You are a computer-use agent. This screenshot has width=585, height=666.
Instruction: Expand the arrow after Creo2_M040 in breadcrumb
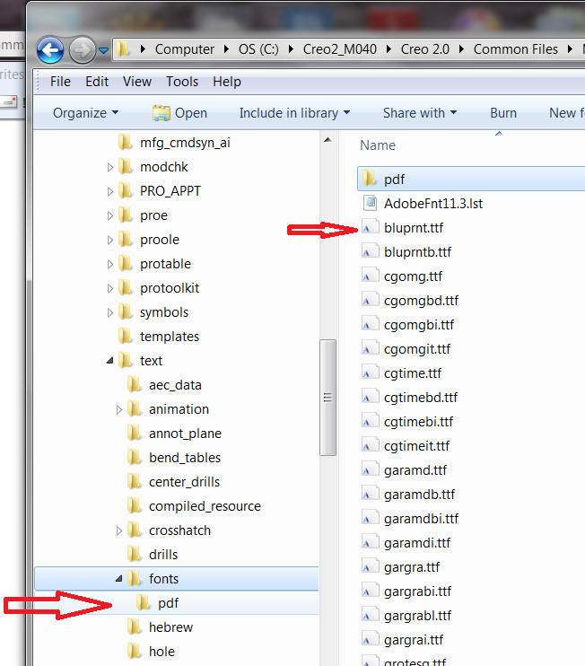(x=389, y=49)
